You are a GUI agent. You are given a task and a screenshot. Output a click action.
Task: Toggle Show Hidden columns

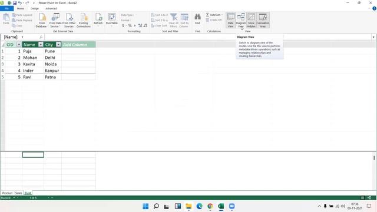coord(251,20)
